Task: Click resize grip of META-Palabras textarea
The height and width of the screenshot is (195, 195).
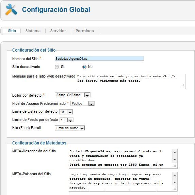Action: (175, 188)
